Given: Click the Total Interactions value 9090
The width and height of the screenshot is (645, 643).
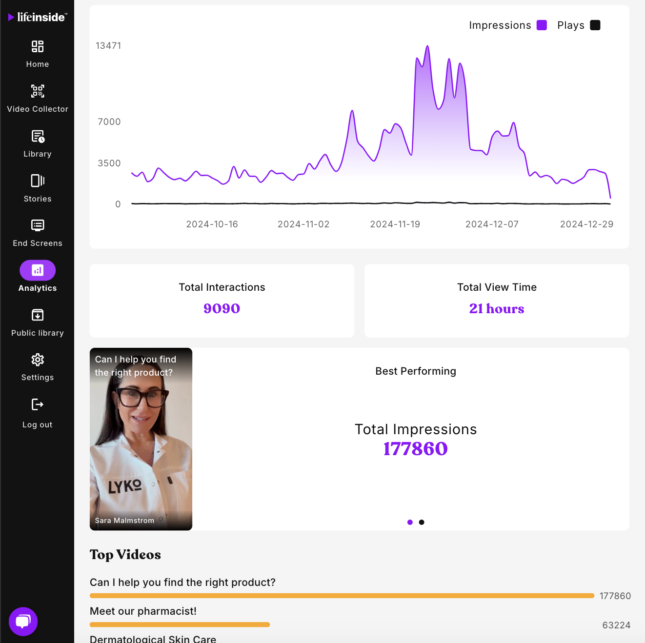Looking at the screenshot, I should [x=222, y=309].
